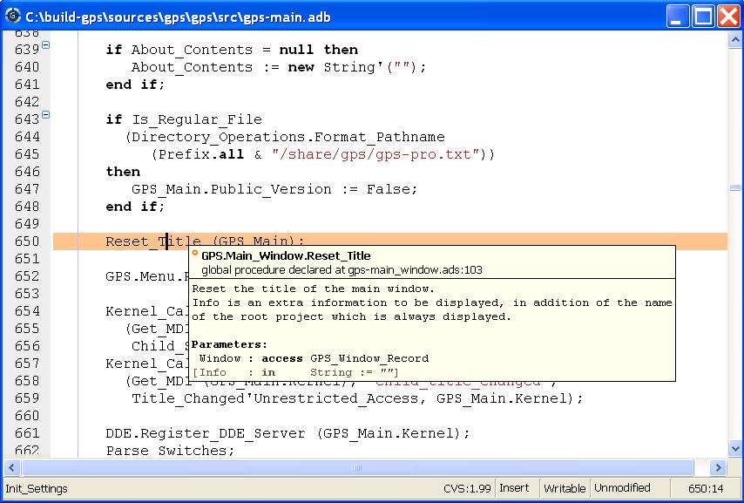The height and width of the screenshot is (503, 744).
Task: Click the orange entity icon in tooltip
Action: point(195,255)
